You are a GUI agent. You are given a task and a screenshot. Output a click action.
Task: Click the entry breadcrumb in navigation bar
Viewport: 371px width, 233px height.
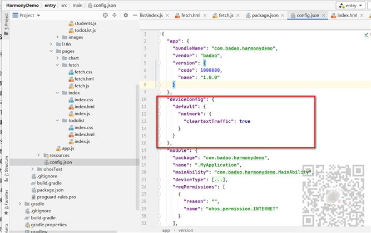[x=50, y=5]
